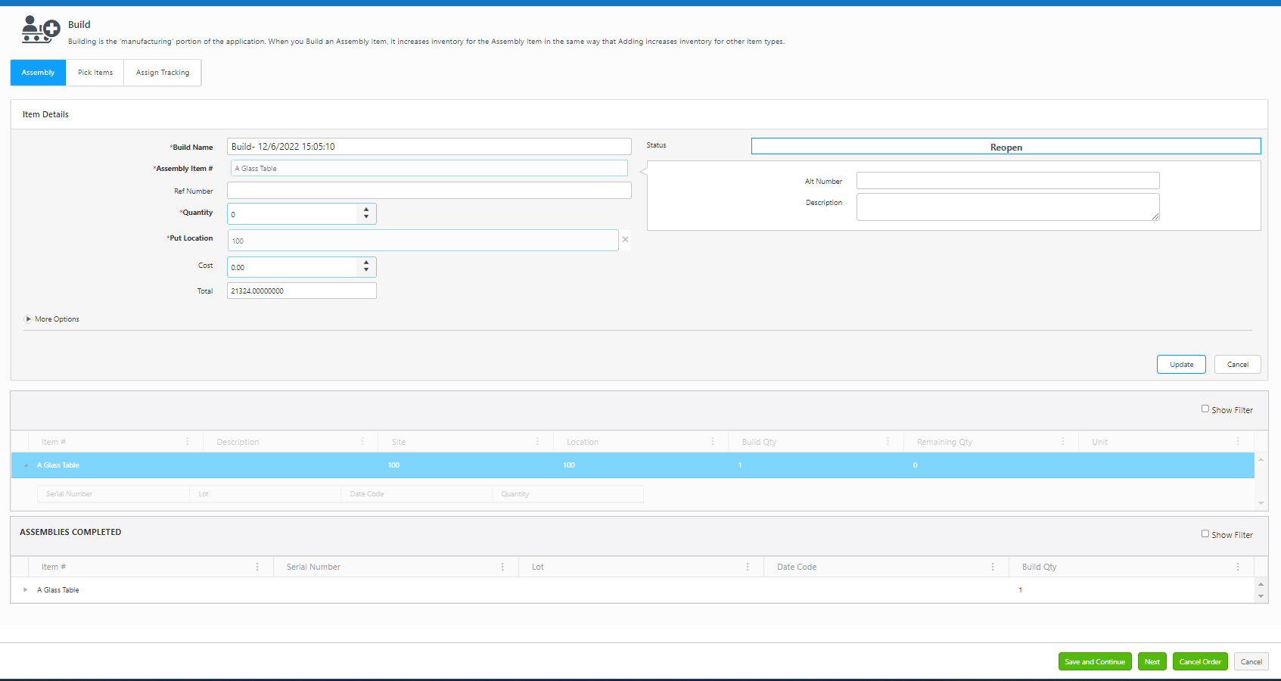Increase the Quantity value with up arrow

[x=366, y=210]
